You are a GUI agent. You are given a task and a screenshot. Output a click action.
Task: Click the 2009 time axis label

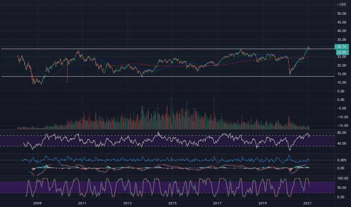point(37,203)
